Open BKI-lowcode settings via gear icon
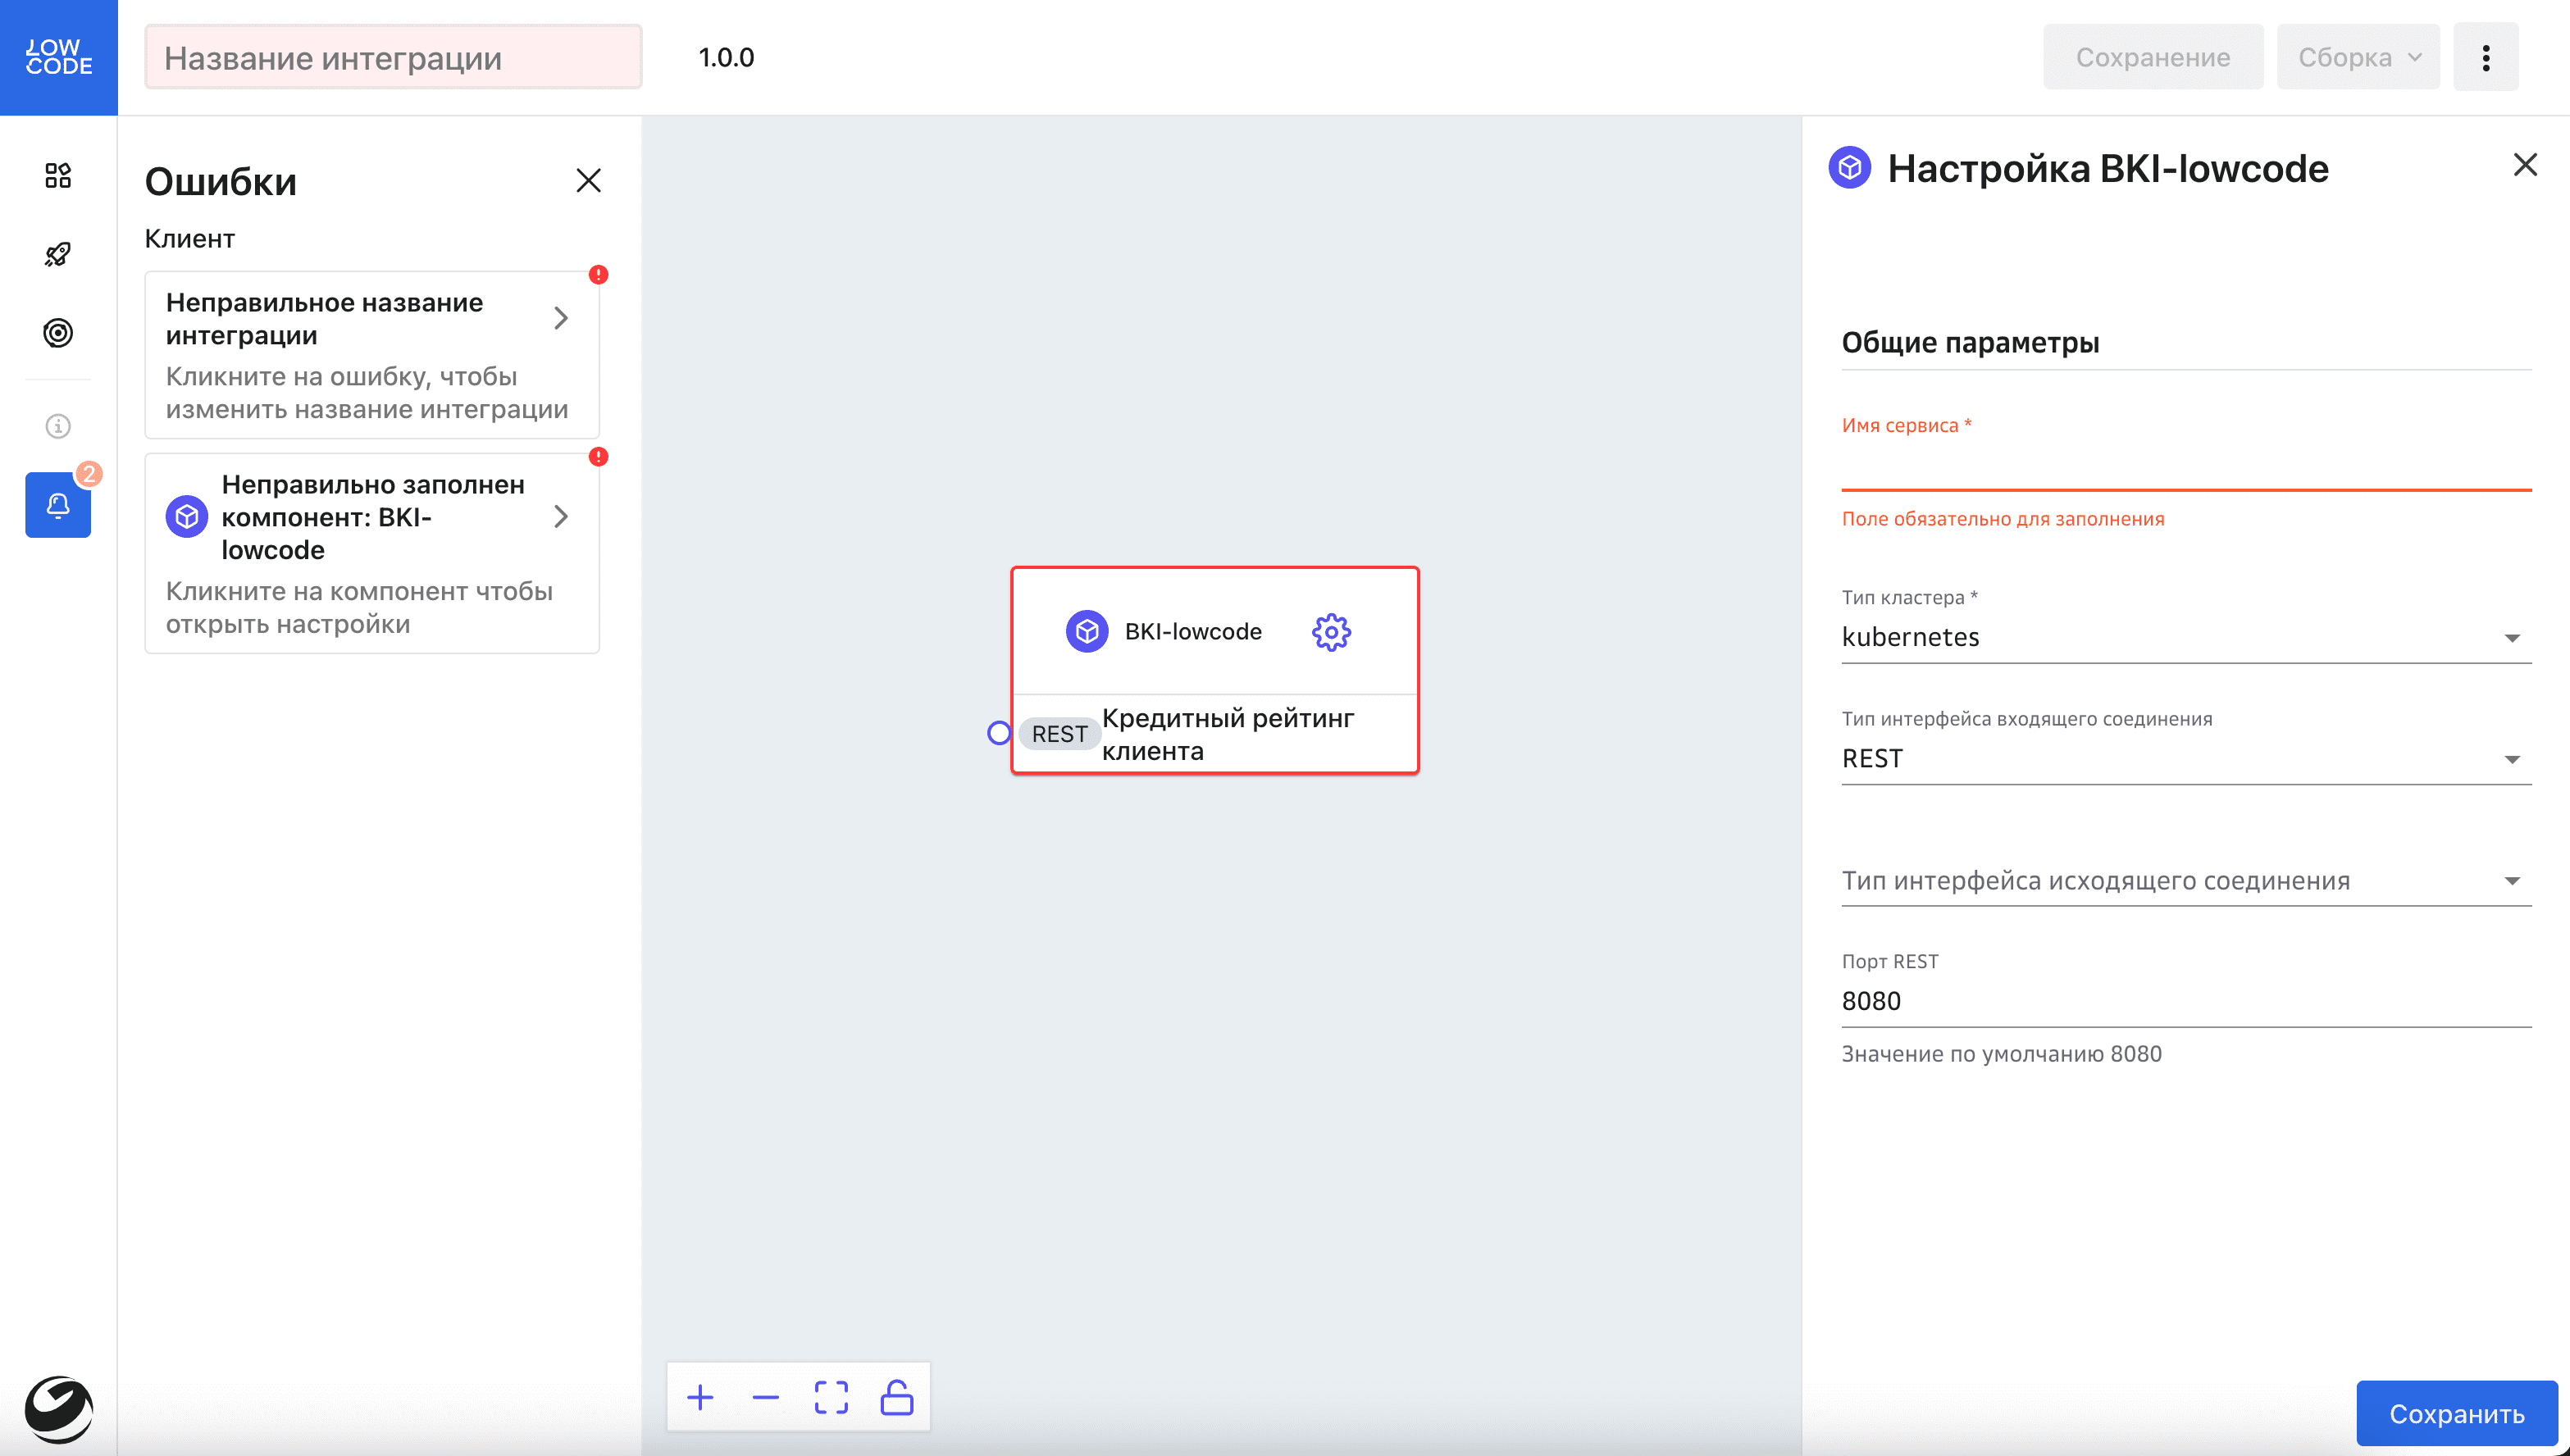Image resolution: width=2570 pixels, height=1456 pixels. pos(1331,632)
